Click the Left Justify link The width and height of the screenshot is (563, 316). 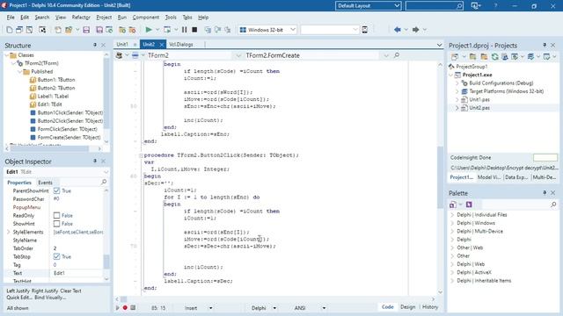pyautogui.click(x=18, y=291)
